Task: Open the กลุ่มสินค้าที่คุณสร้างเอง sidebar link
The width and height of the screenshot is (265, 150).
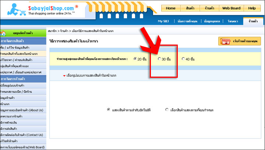Action: [x=23, y=66]
